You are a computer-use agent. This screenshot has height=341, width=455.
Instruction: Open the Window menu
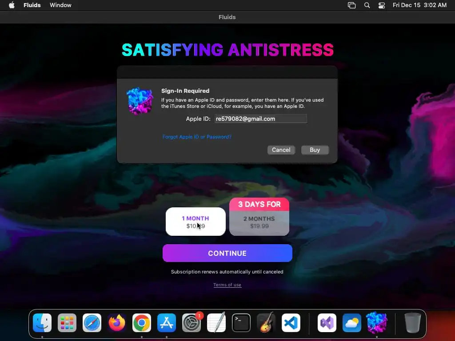pos(60,5)
